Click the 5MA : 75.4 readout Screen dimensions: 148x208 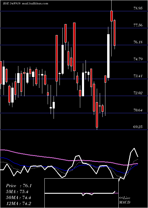(x=17, y=192)
